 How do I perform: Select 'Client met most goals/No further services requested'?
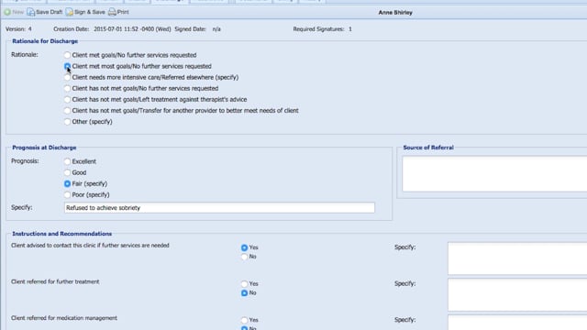point(67,66)
